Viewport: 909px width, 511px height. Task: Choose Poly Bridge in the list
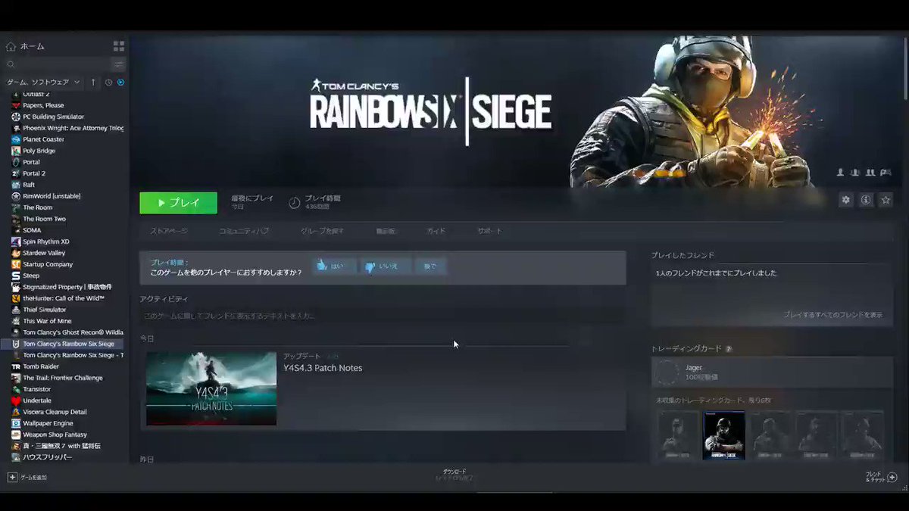pyautogui.click(x=39, y=151)
